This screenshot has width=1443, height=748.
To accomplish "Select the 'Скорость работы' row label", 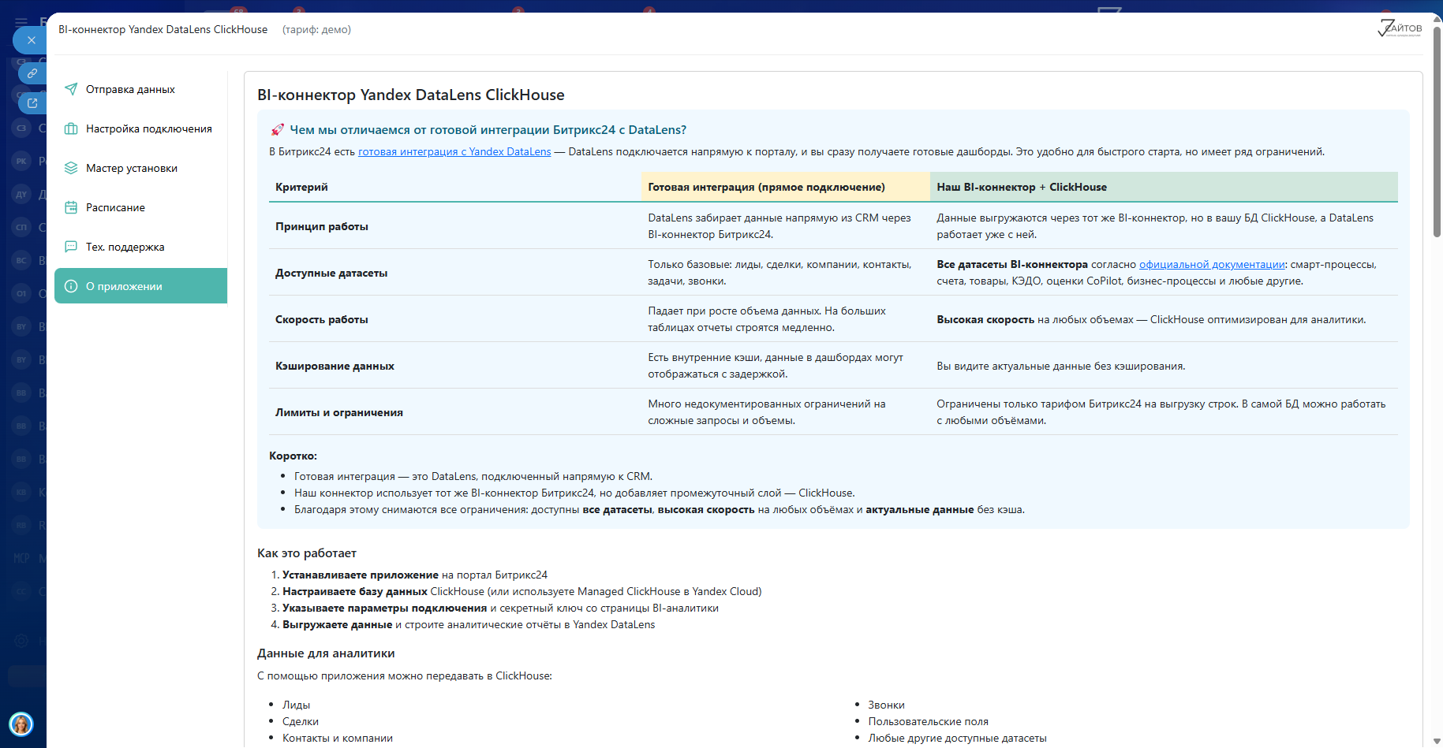I will (x=322, y=319).
